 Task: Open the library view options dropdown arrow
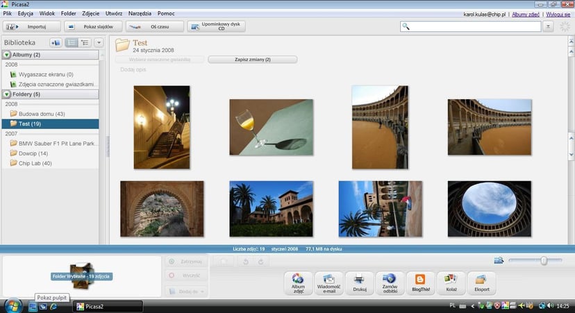[99, 43]
